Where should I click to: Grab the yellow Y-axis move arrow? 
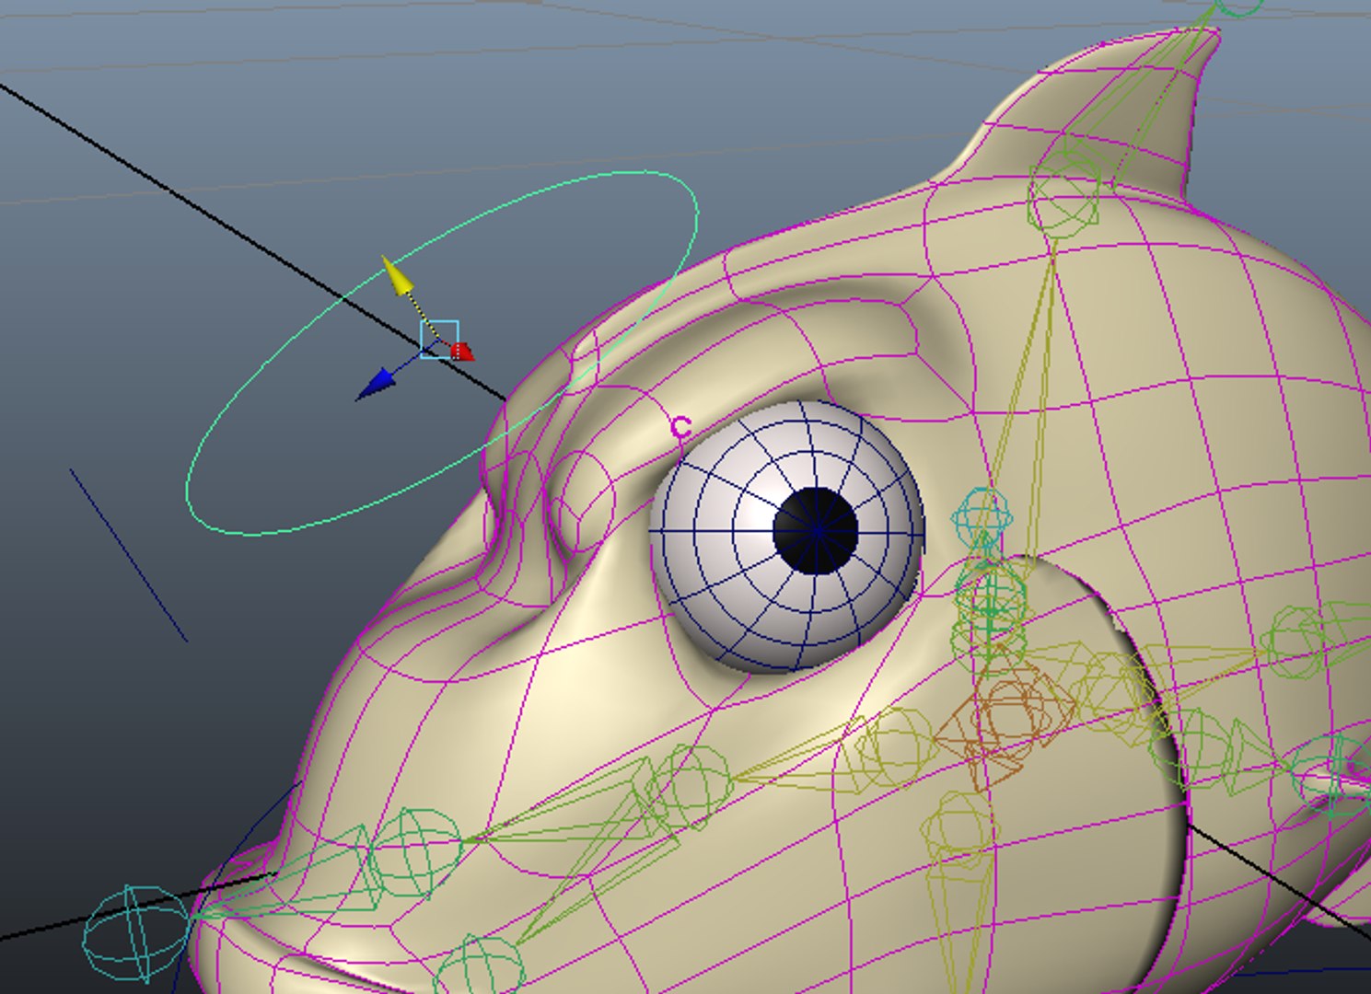point(398,276)
